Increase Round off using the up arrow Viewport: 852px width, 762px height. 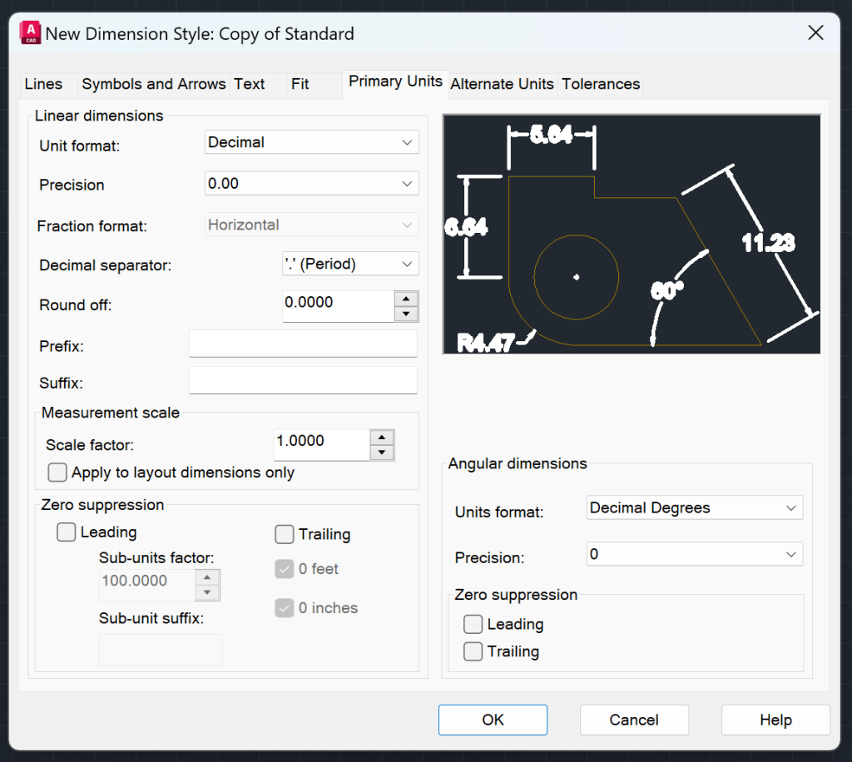[x=406, y=298]
